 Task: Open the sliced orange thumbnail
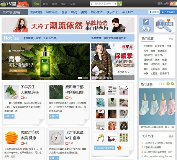coord(12,138)
